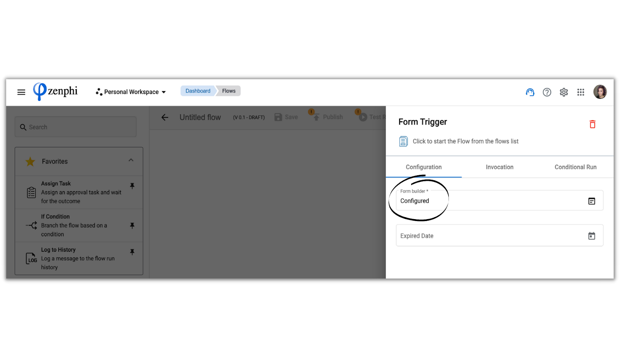Image resolution: width=620 pixels, height=349 pixels.
Task: Click the Log to History LOG icon
Action: click(x=31, y=258)
